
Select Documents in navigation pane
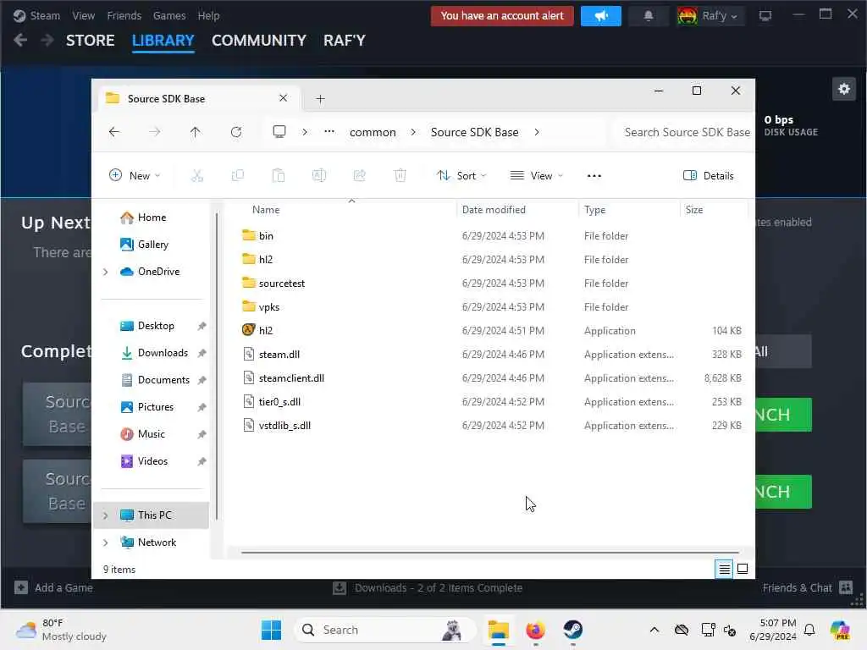[163, 380]
